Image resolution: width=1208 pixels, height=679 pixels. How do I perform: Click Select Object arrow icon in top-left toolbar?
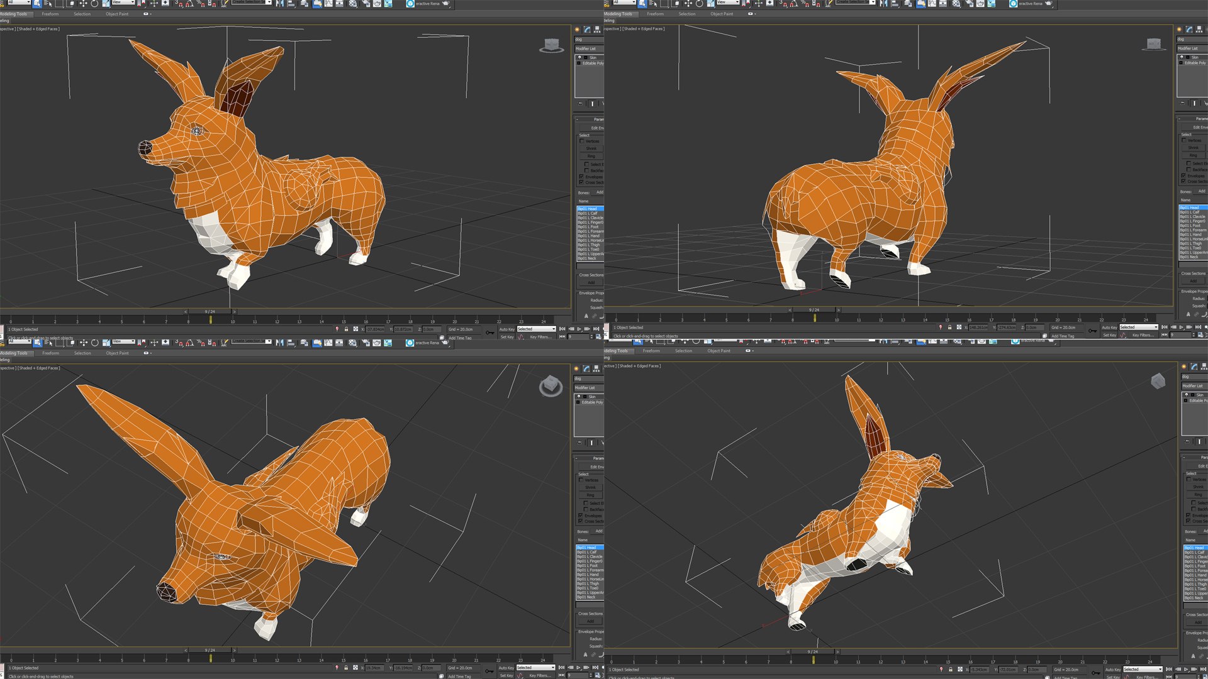[37, 3]
